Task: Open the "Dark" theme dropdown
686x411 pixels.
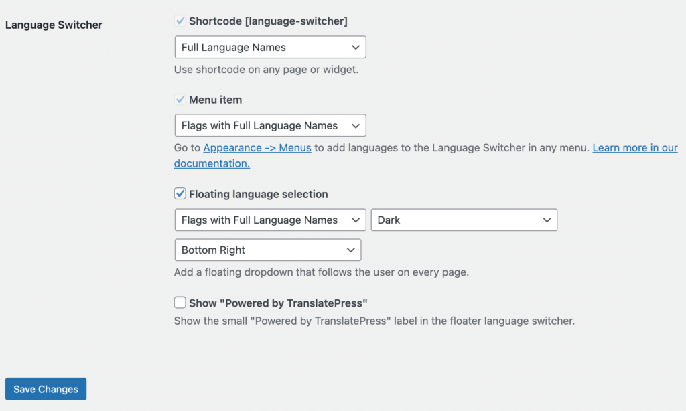Action: coord(464,220)
